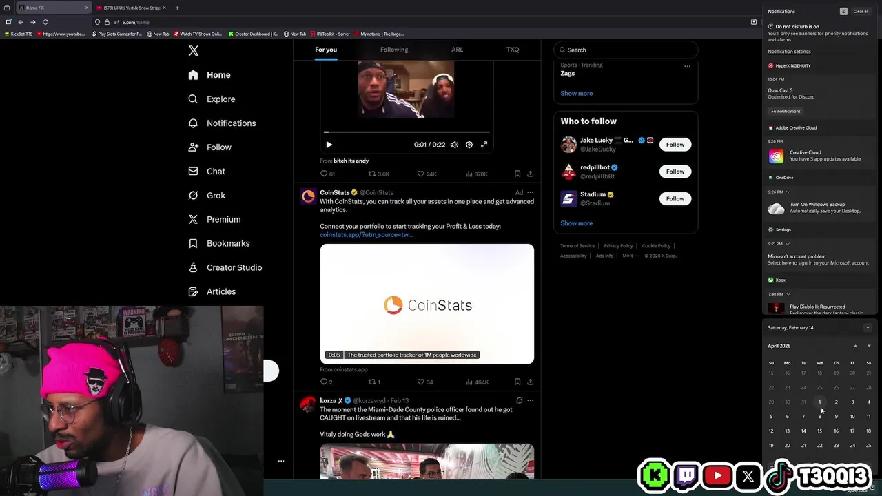The height and width of the screenshot is (496, 882).
Task: Clear all notifications
Action: pyautogui.click(x=861, y=12)
